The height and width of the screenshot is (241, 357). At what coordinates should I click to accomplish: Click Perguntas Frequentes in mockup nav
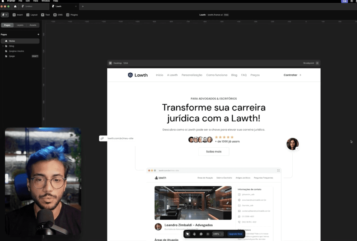coord(263,178)
